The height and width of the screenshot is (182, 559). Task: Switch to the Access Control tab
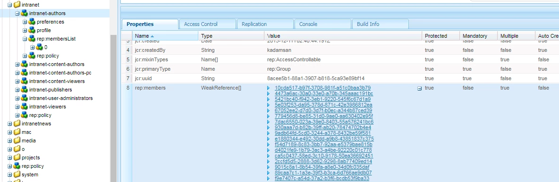[201, 24]
